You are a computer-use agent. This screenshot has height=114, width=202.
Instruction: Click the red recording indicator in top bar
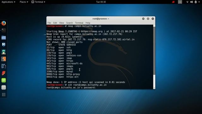click(x=173, y=2)
